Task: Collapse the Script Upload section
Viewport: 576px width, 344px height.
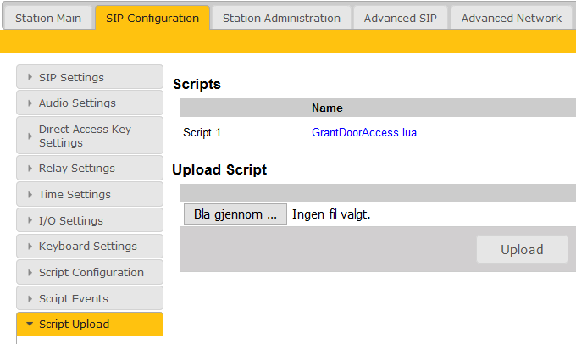Action: click(x=90, y=324)
